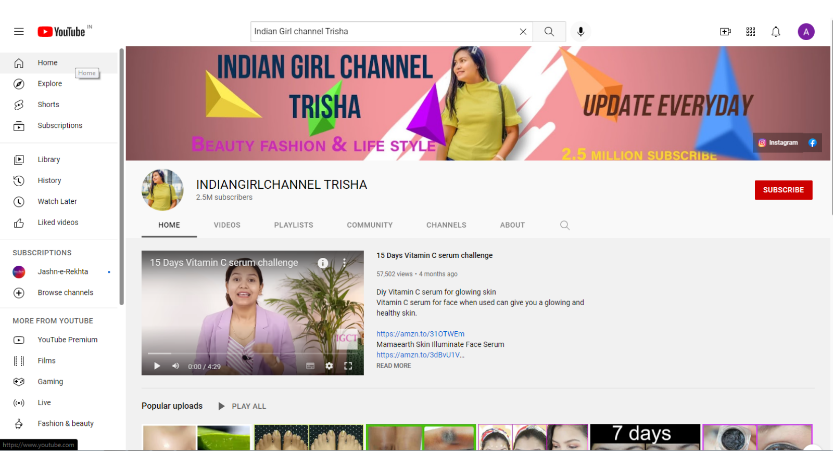Open the channel search magnifier icon
Image resolution: width=833 pixels, height=468 pixels.
565,225
